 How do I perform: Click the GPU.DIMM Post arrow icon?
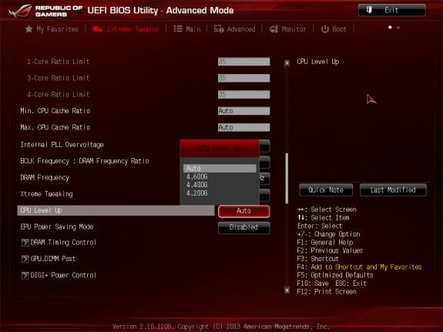coord(25,259)
